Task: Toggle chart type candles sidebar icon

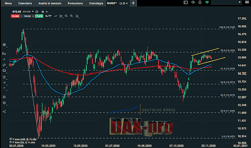Action: tap(4, 97)
